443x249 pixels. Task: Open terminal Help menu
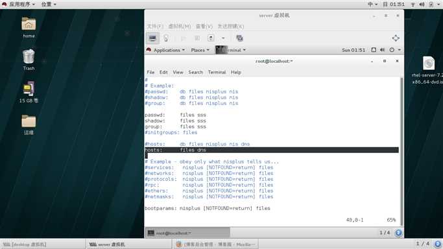[x=236, y=72]
